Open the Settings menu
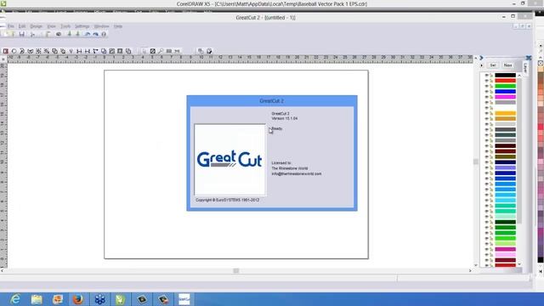Screen dimensions: 544x306 (82, 26)
